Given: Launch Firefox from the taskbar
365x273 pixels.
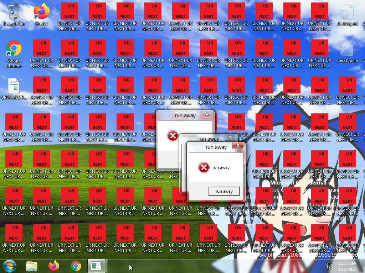Looking at the screenshot, I should pyautogui.click(x=54, y=266).
